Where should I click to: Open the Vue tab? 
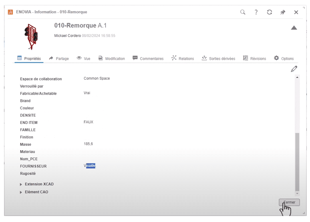83,59
